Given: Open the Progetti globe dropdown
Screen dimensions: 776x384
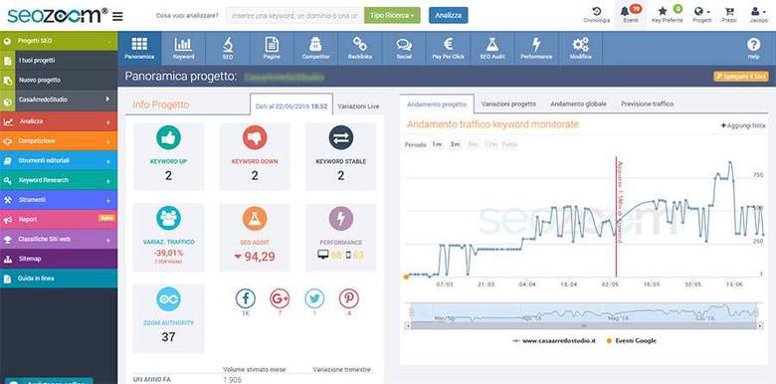Looking at the screenshot, I should [701, 15].
